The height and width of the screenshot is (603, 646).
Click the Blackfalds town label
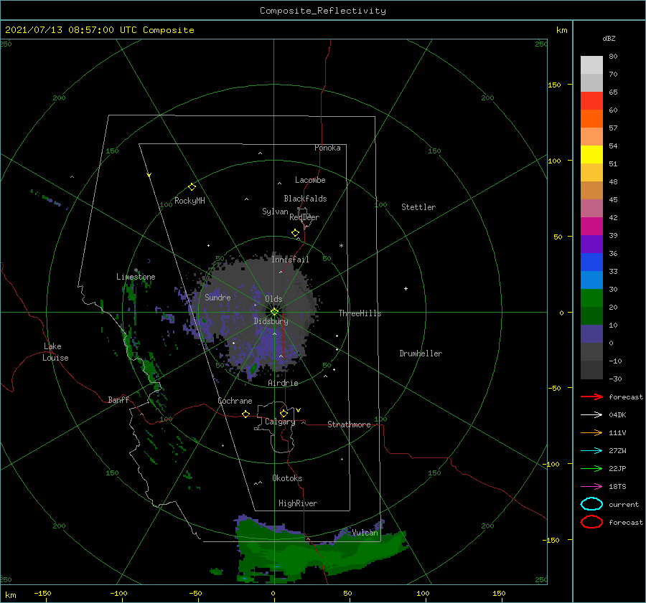pos(305,199)
